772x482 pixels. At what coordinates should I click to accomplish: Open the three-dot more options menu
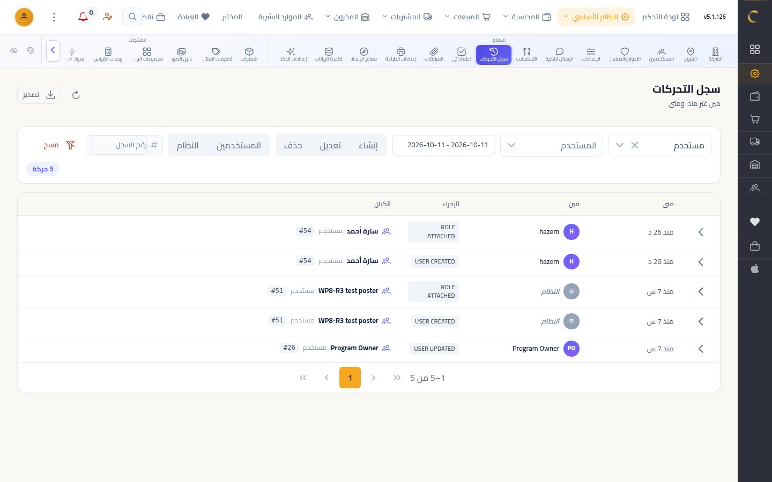54,17
